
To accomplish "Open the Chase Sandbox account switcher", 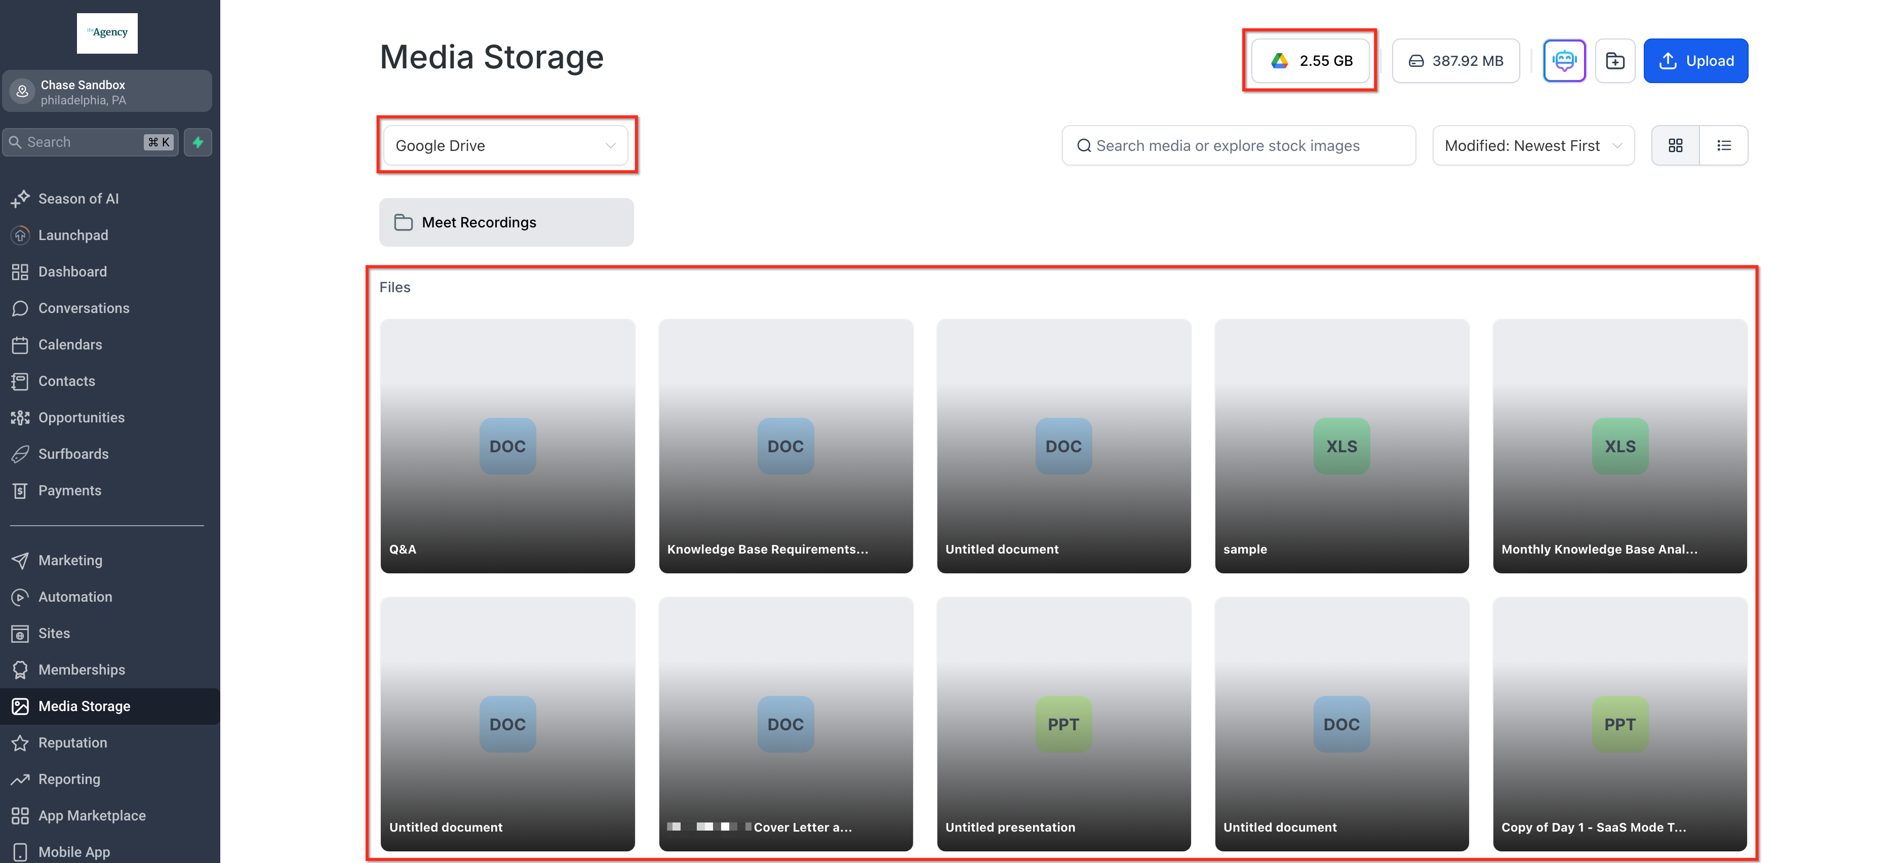I will 107,91.
